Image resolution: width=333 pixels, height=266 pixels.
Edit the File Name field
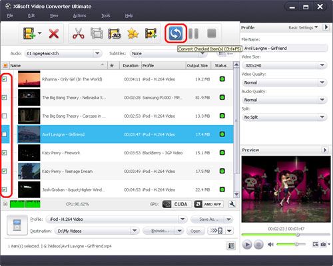pyautogui.click(x=285, y=48)
